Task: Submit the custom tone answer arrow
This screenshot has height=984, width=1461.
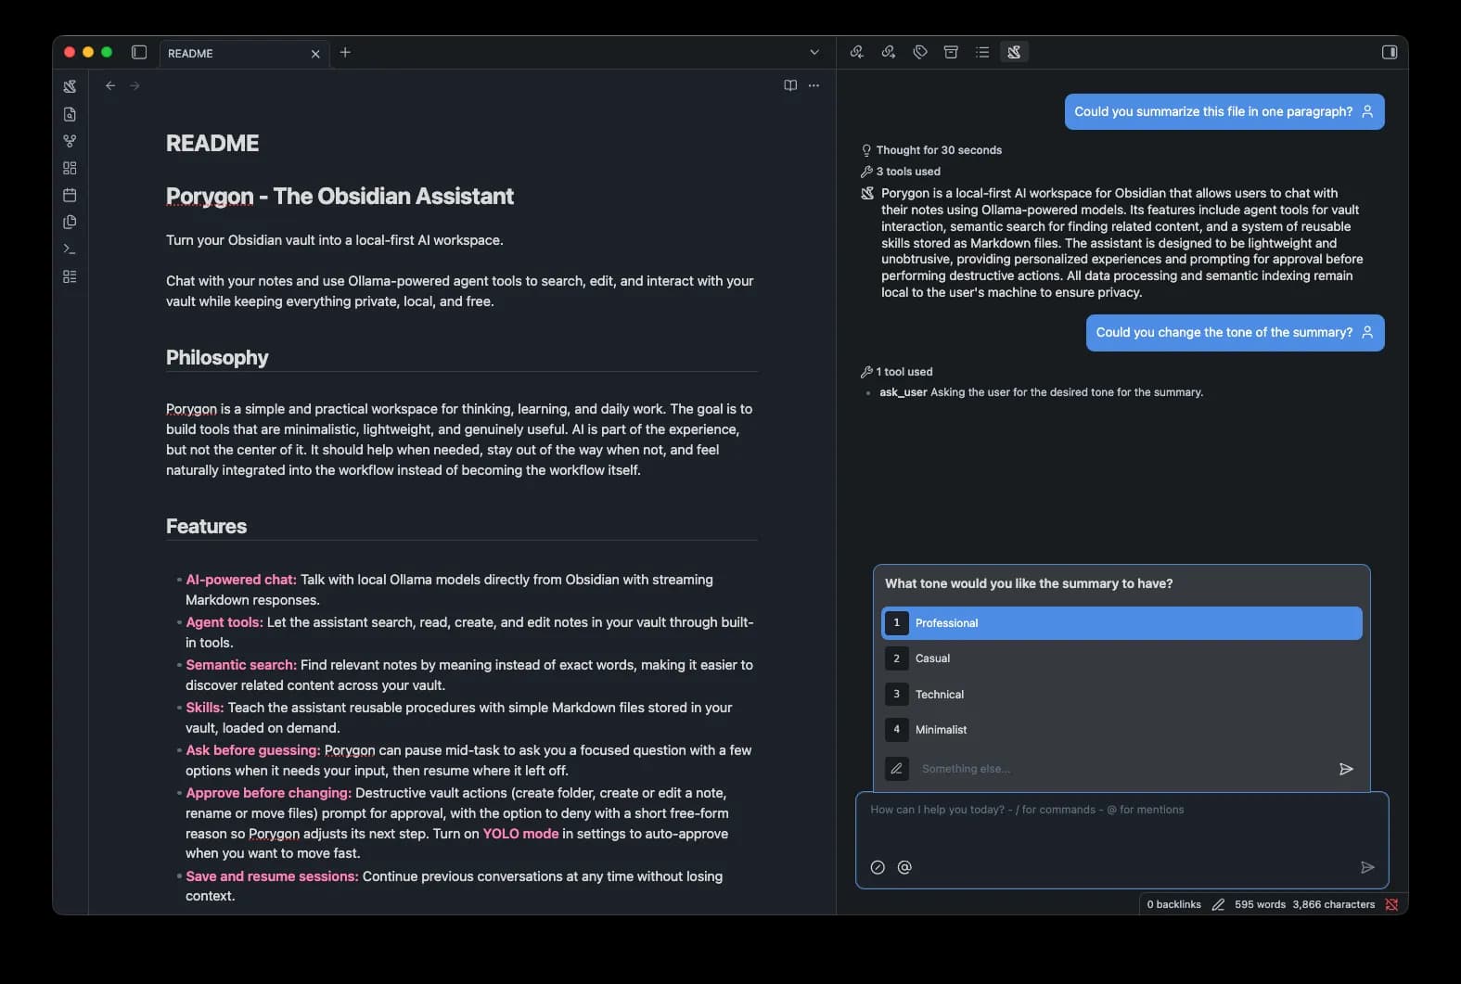Action: pyautogui.click(x=1346, y=769)
